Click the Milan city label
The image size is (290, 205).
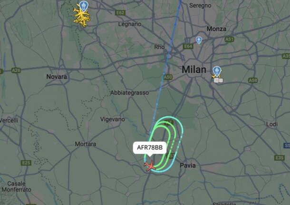coord(194,70)
